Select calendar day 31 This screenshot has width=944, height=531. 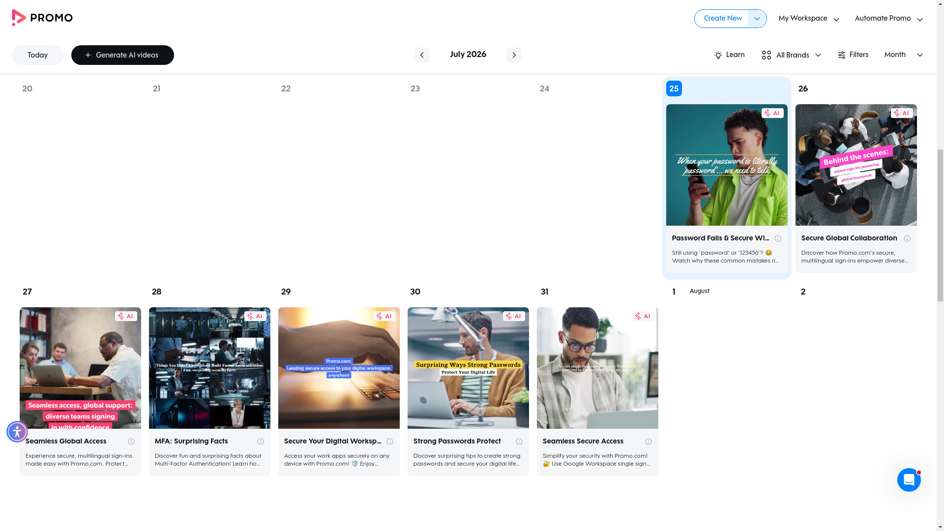(x=545, y=292)
